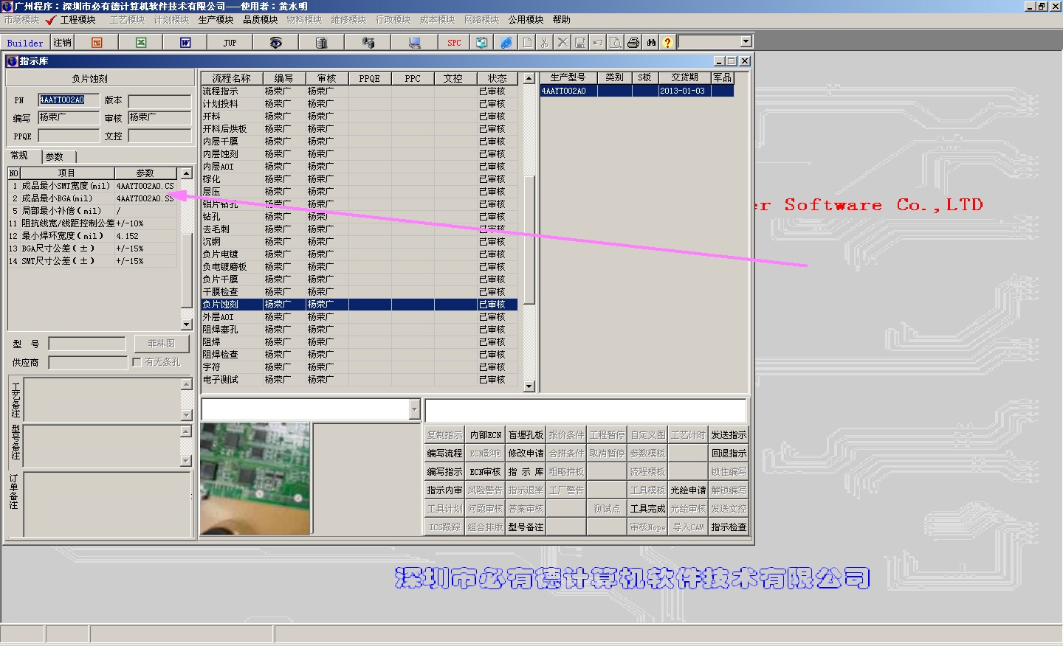Click scroll-down arrow of 工艺备注 box
Image resolution: width=1063 pixels, height=646 pixels.
point(186,415)
